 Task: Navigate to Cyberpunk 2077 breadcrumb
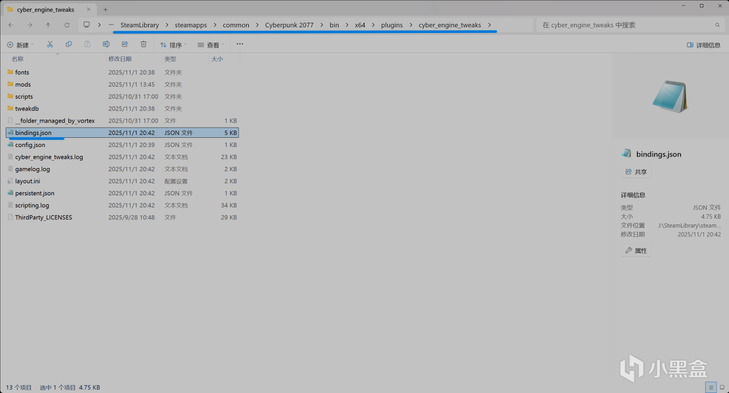click(289, 25)
